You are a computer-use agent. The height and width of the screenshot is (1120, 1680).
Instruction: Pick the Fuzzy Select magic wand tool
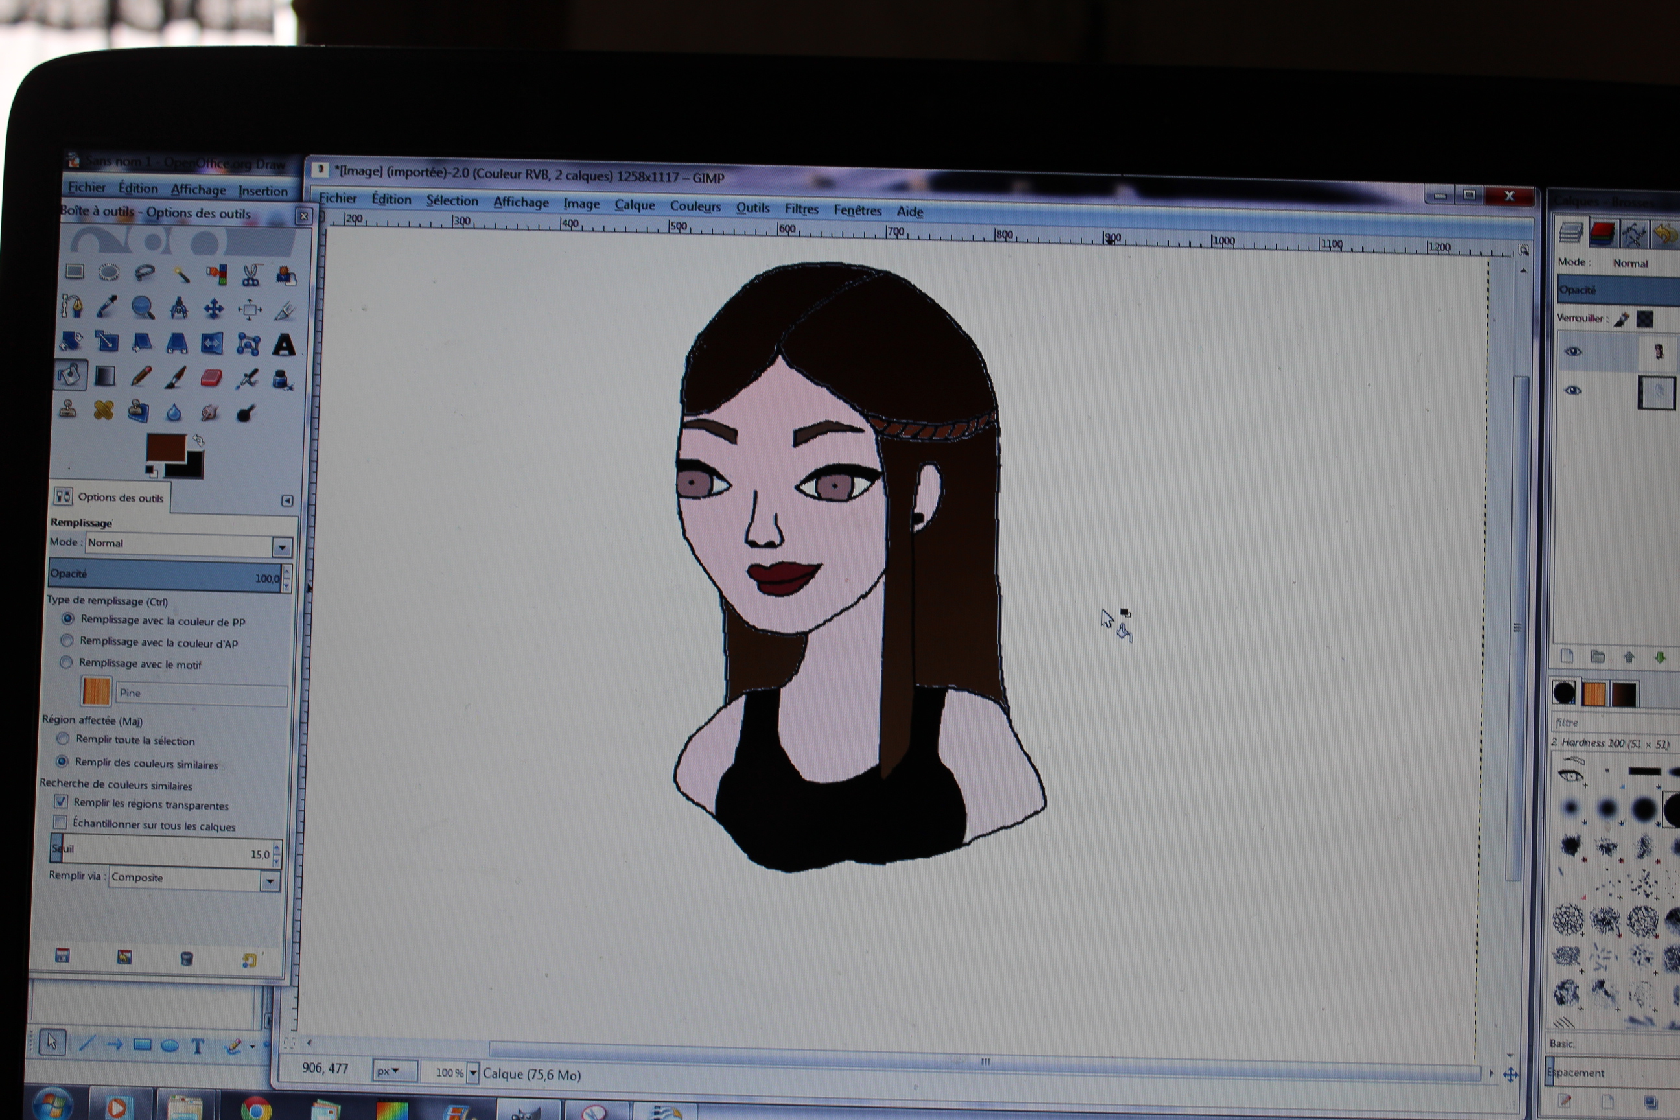(x=181, y=274)
